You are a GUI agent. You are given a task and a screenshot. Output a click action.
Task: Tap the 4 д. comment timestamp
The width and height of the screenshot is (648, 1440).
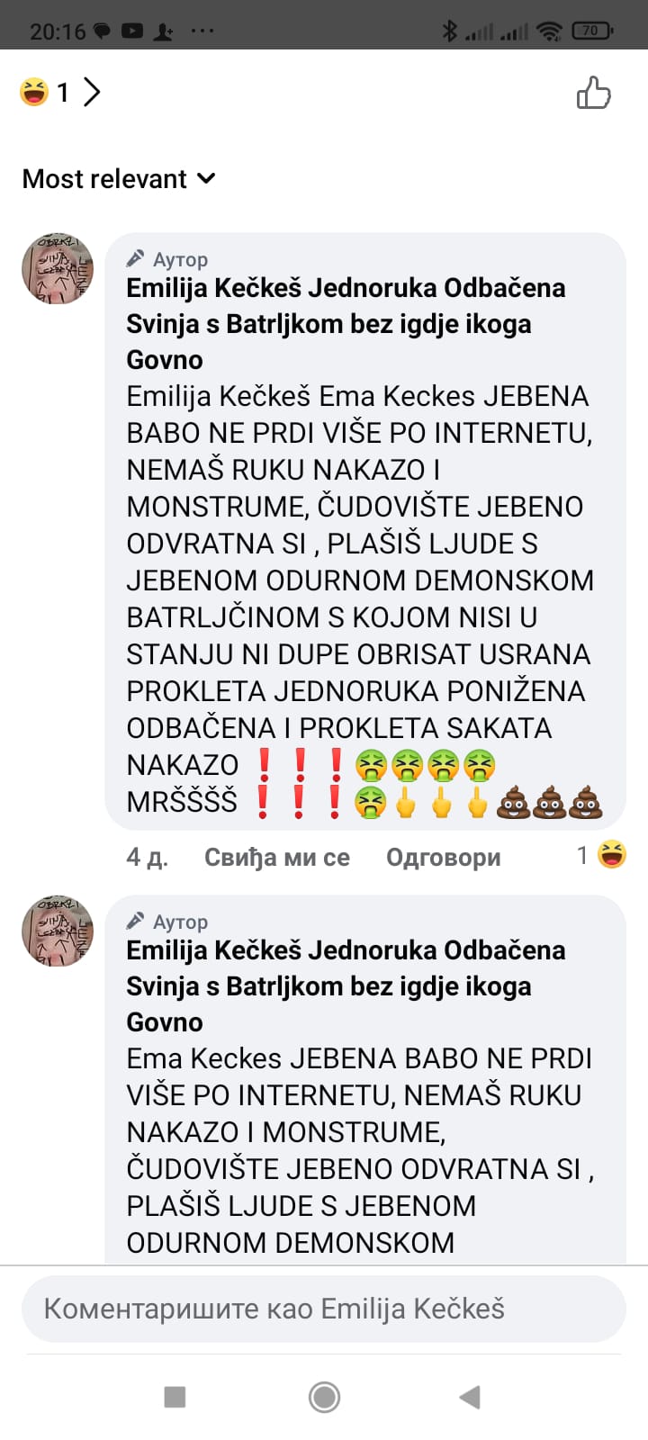(x=147, y=857)
